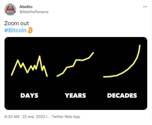Click the upper end of the YEARS line
This screenshot has height=125, width=152.
click(93, 53)
